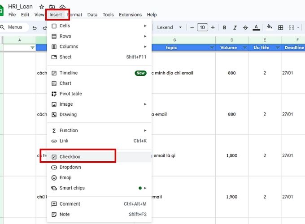Expand the Rows submenu

(99, 36)
